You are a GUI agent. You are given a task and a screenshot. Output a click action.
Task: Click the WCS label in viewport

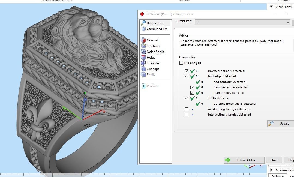(87, 125)
